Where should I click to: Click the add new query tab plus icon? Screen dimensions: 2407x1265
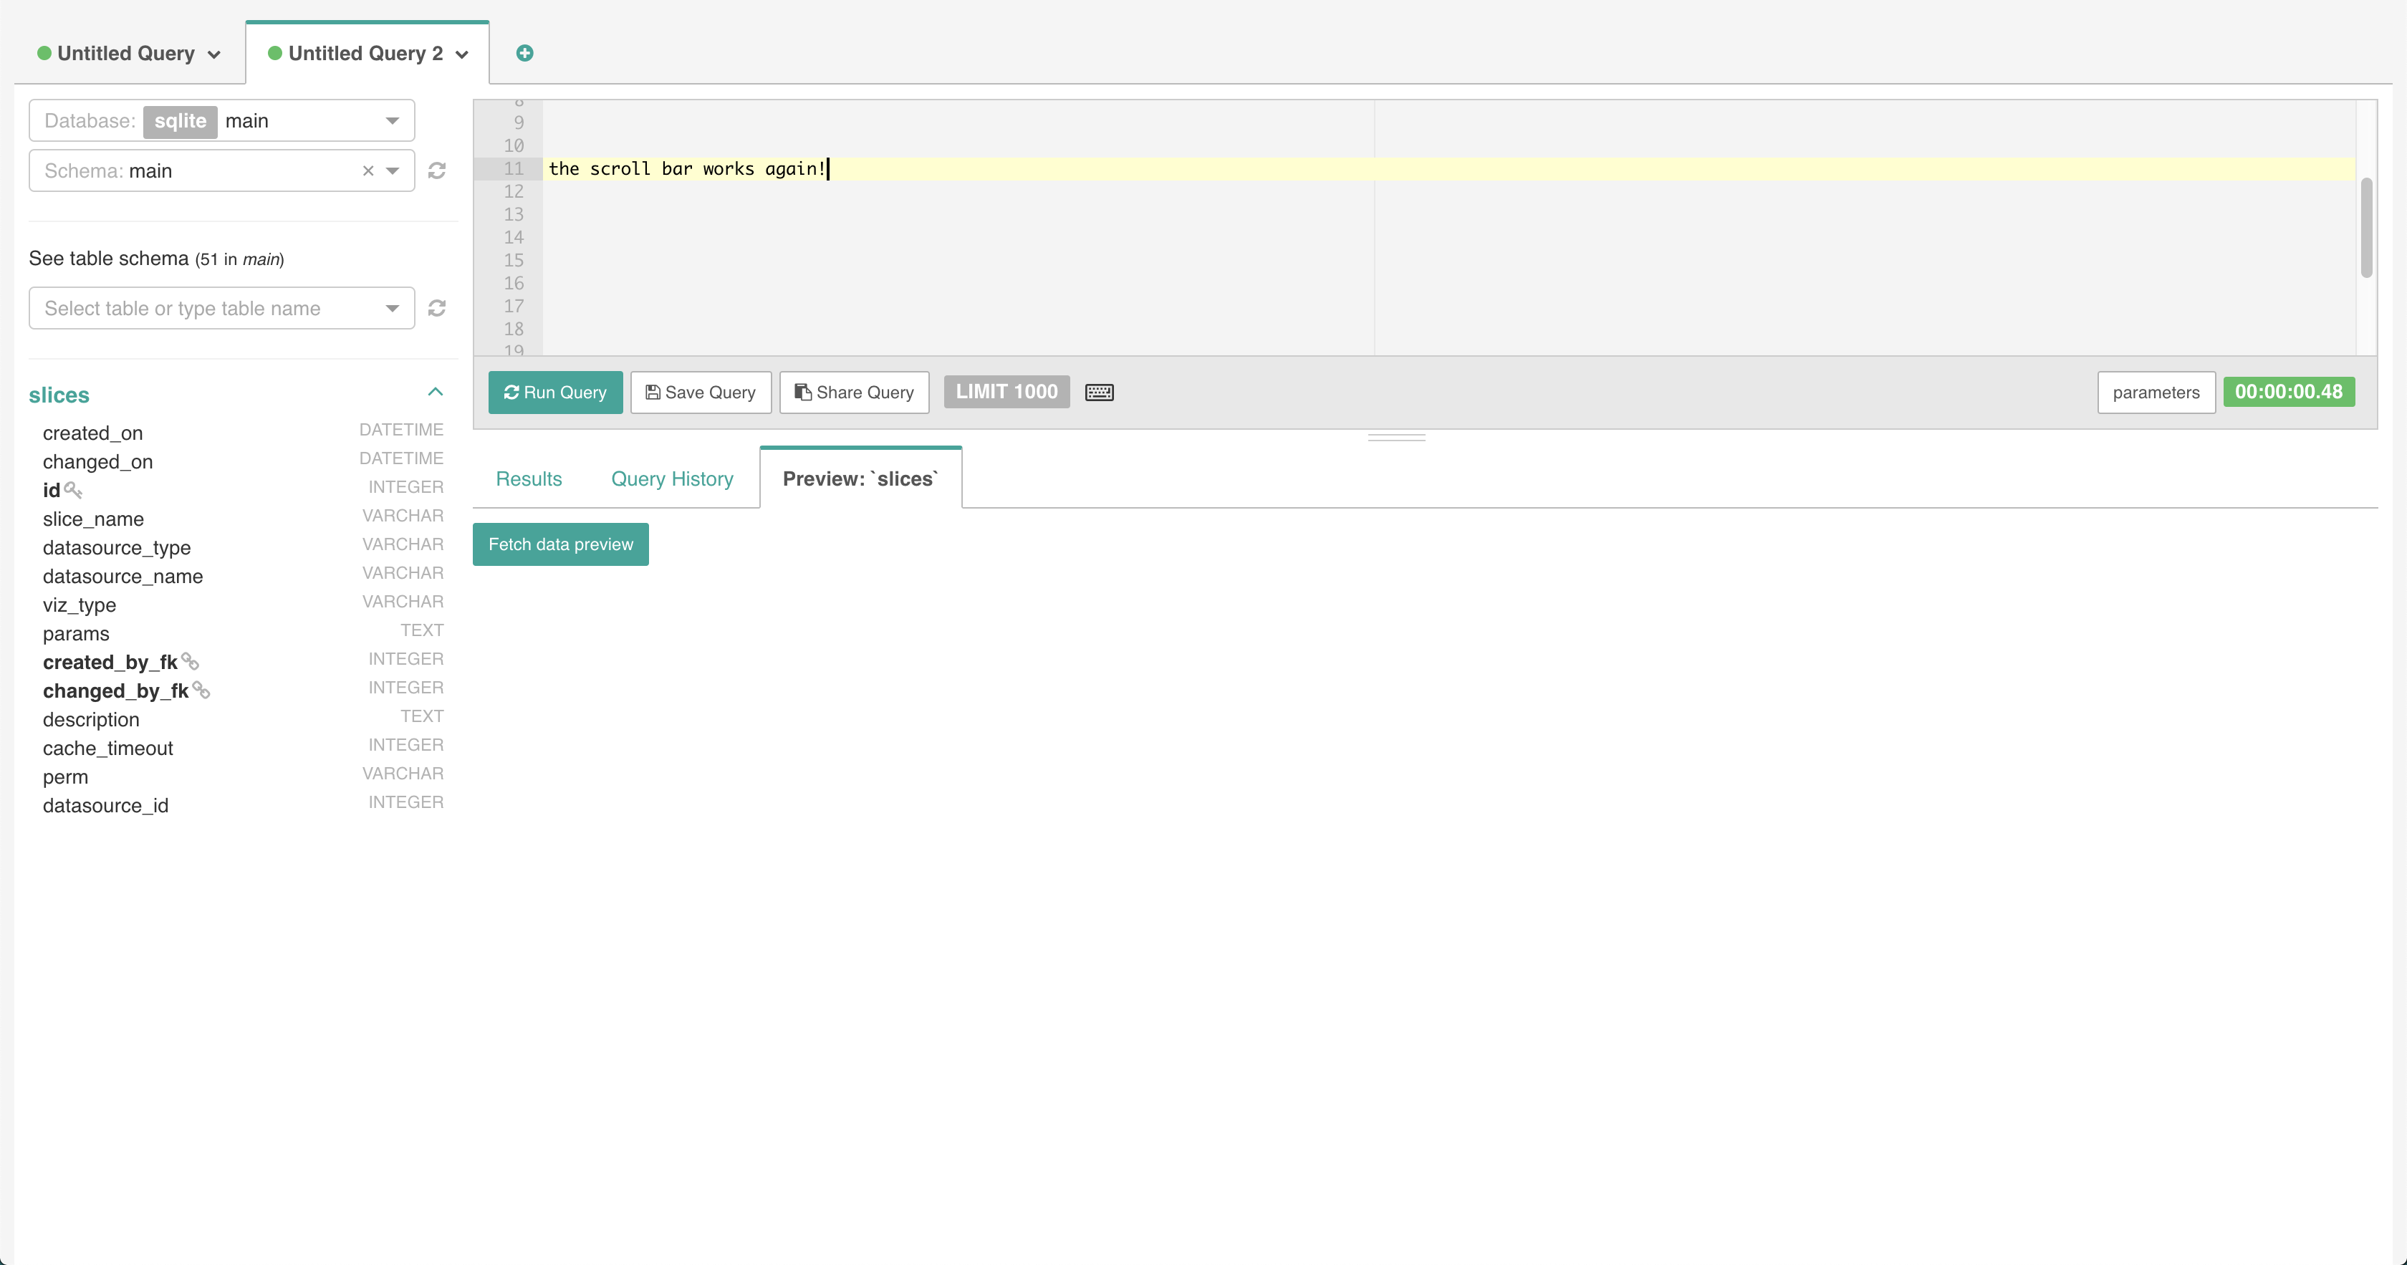click(x=524, y=53)
